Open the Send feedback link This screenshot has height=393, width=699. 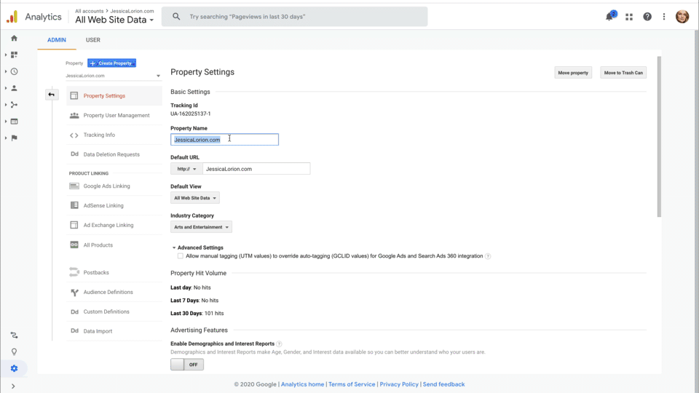[443, 384]
